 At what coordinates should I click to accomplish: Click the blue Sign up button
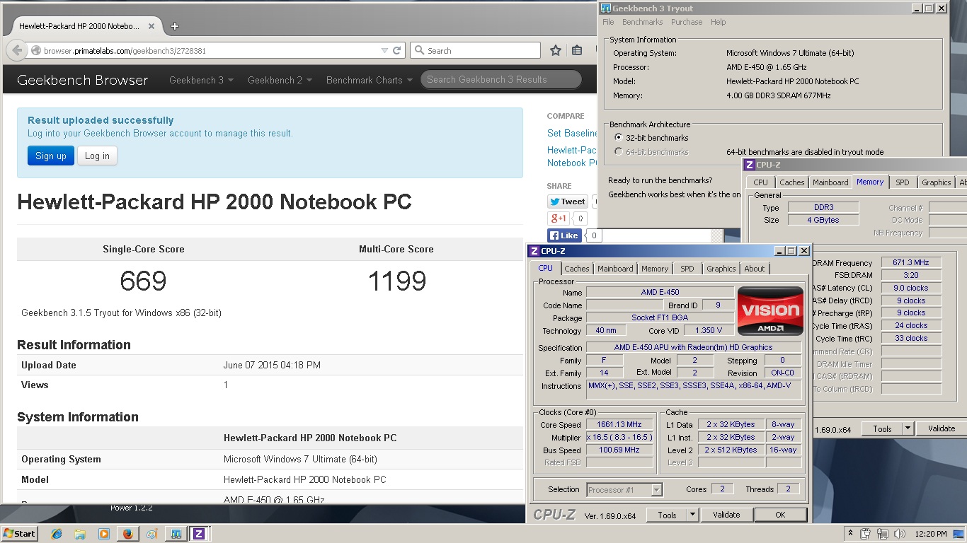(x=51, y=156)
